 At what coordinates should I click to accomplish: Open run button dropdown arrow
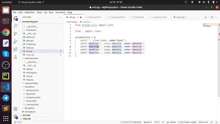coord(208,17)
